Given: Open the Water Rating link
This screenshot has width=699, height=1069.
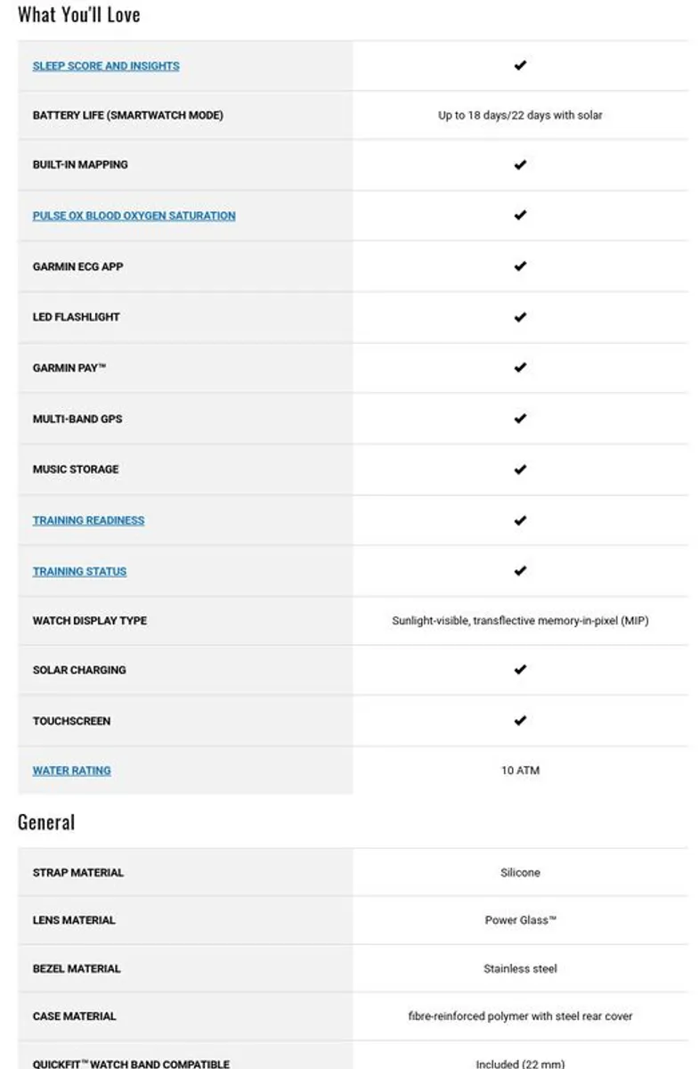Looking at the screenshot, I should coord(71,771).
